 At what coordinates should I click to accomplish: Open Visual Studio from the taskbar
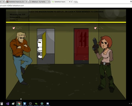pos(7,104)
